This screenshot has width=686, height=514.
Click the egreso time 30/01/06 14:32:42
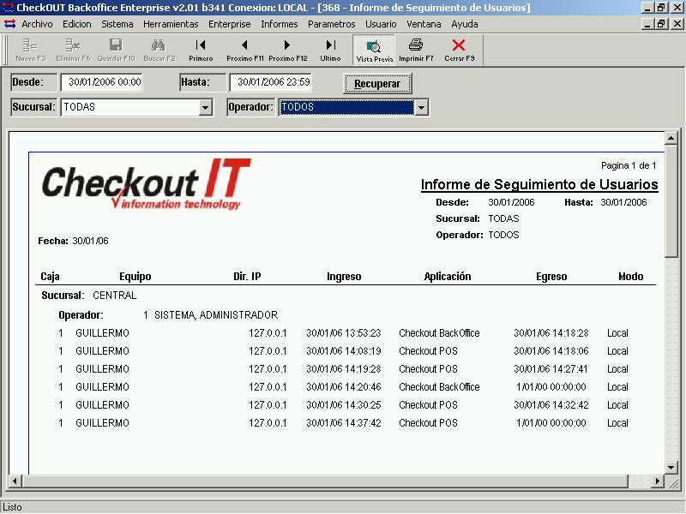coord(551,404)
